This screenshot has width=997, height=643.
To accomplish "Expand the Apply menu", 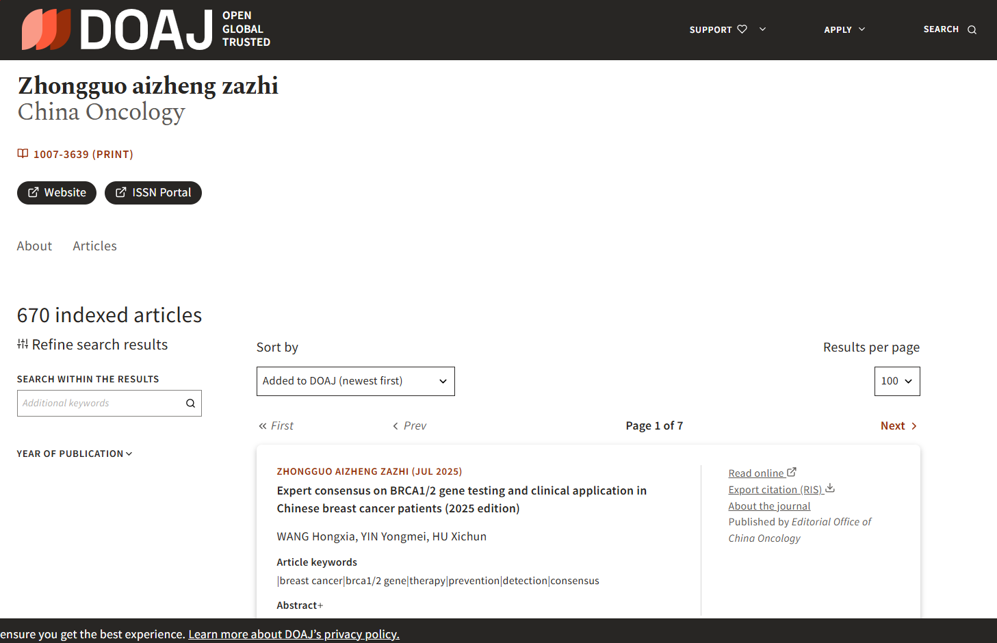I will [x=844, y=29].
